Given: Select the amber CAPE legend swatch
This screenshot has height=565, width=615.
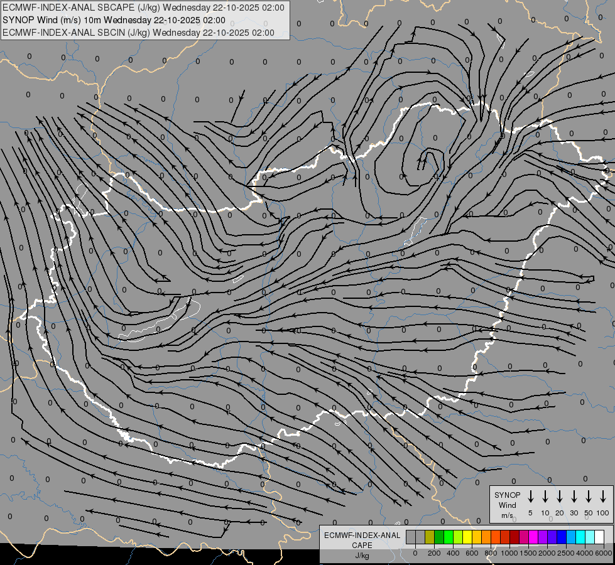Looking at the screenshot, I should pos(477,537).
